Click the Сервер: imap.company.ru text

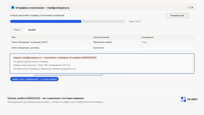[x=25, y=65]
